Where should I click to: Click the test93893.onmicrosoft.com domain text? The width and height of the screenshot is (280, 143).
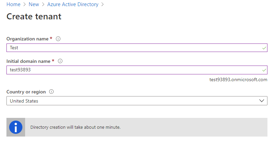coord(238,80)
